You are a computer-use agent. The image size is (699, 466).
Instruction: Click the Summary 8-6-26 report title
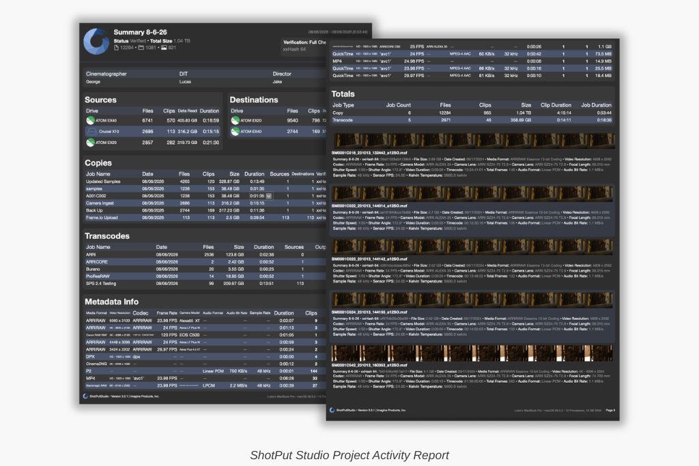(140, 32)
